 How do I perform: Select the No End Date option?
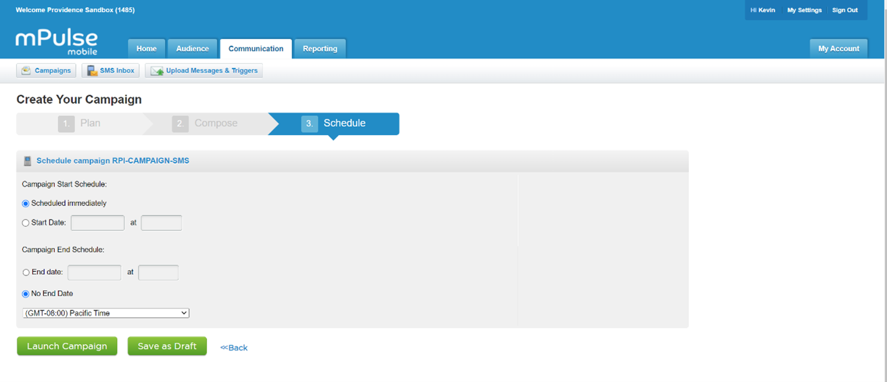coord(26,294)
